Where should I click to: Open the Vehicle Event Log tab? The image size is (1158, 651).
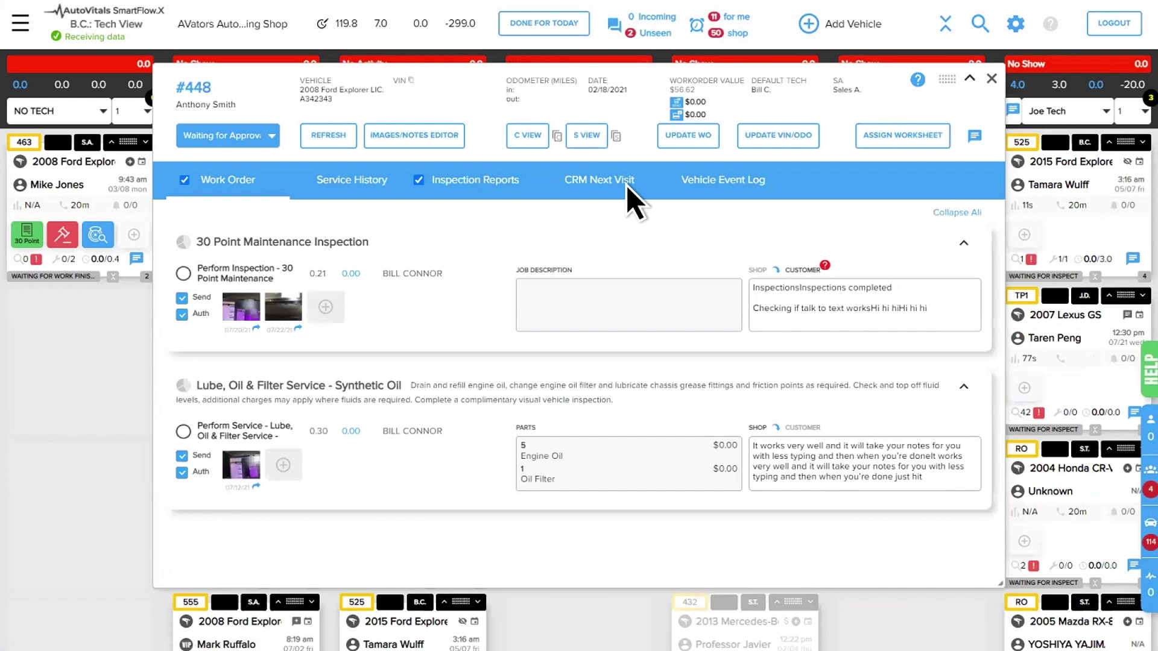723,180
